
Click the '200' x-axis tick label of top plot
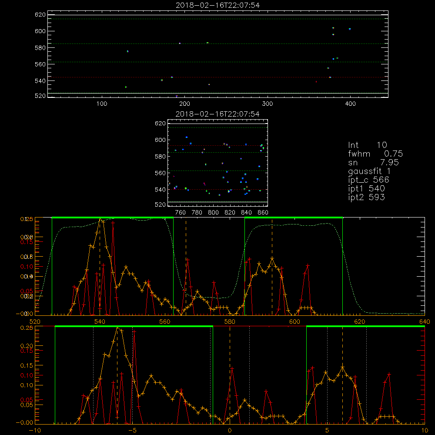pos(184,104)
